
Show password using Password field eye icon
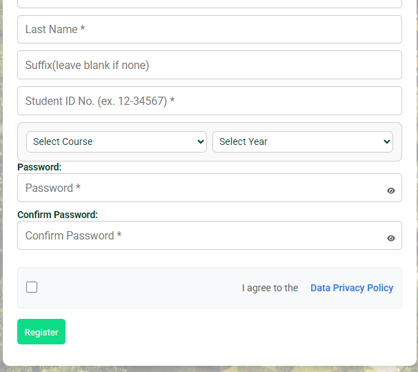coord(391,190)
